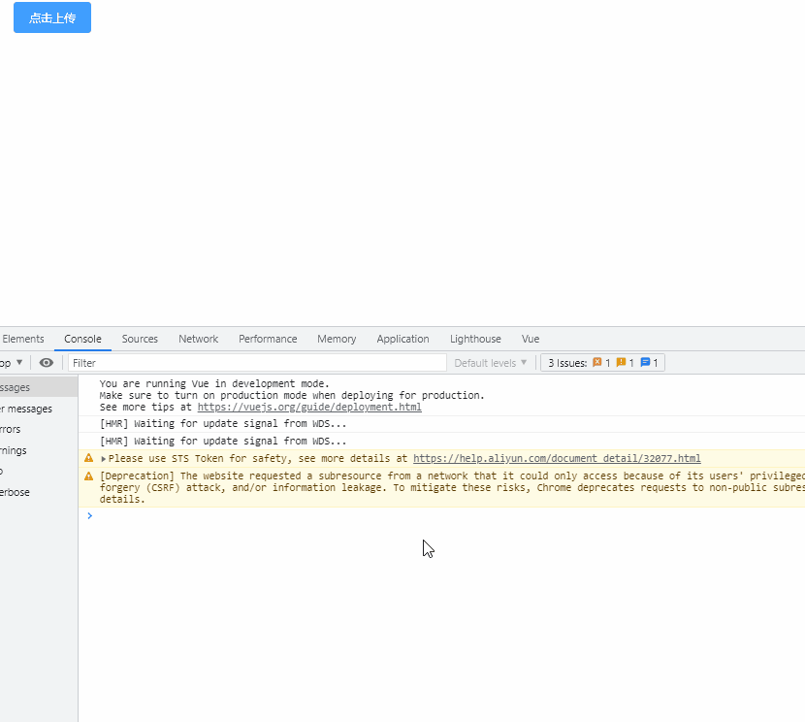Open the Default levels dropdown
Viewport: 805px width, 722px height.
(x=491, y=363)
